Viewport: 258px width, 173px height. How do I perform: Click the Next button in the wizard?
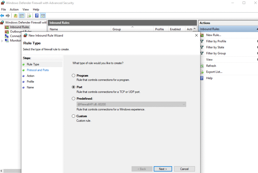163,169
